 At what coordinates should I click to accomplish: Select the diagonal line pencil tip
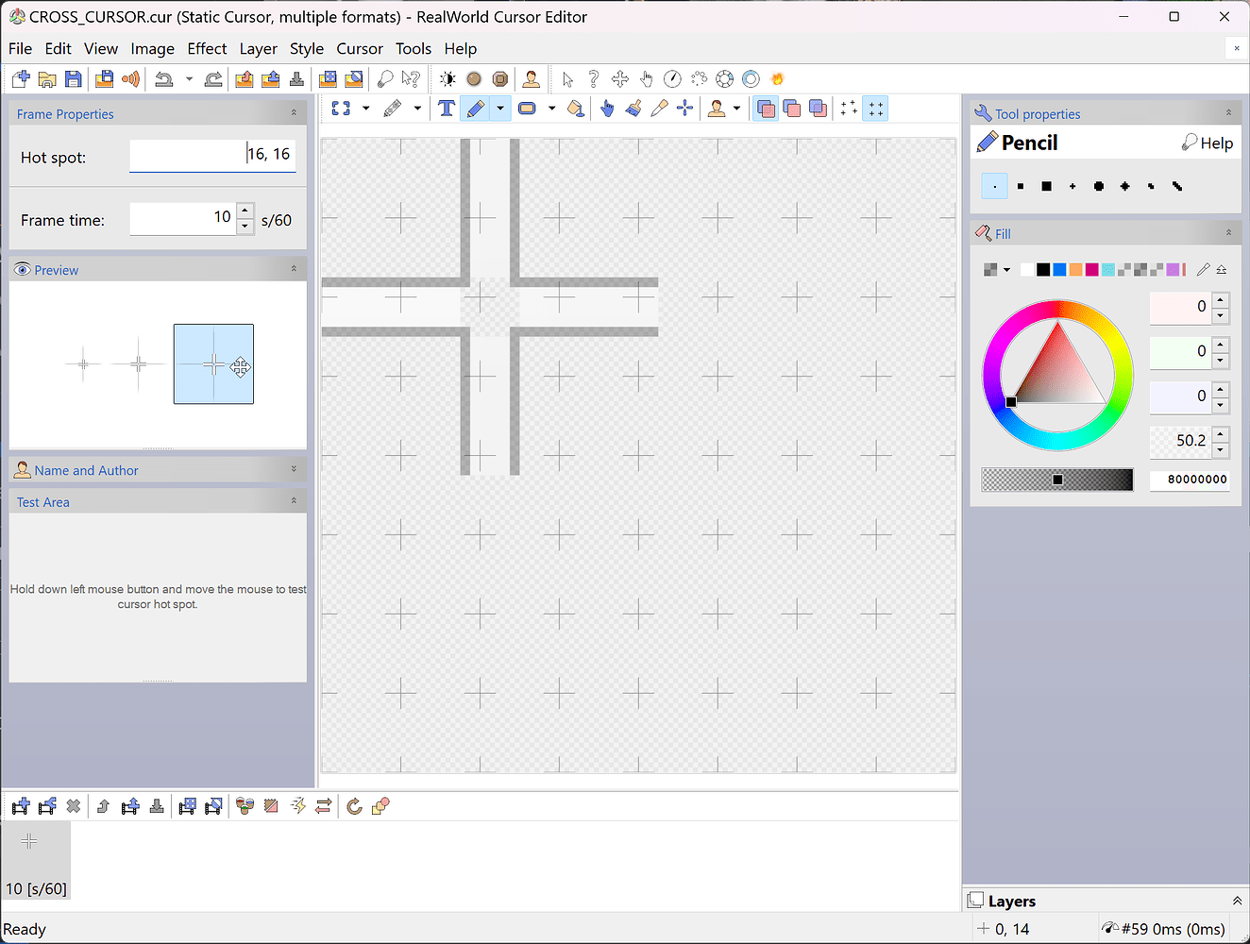pos(1177,186)
